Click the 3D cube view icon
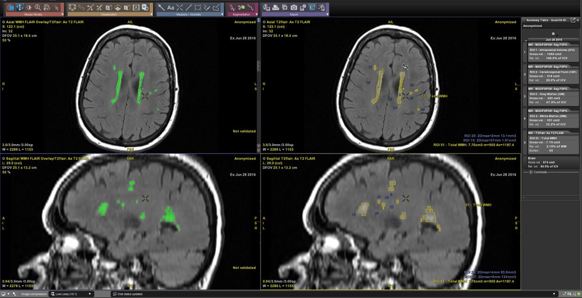Screen dimensions: 582x298 click(x=109, y=7)
